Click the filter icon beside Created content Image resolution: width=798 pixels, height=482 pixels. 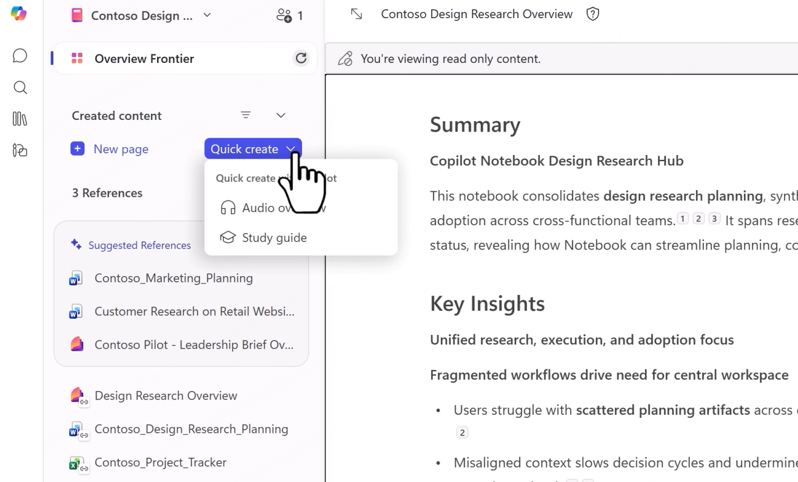pos(246,115)
